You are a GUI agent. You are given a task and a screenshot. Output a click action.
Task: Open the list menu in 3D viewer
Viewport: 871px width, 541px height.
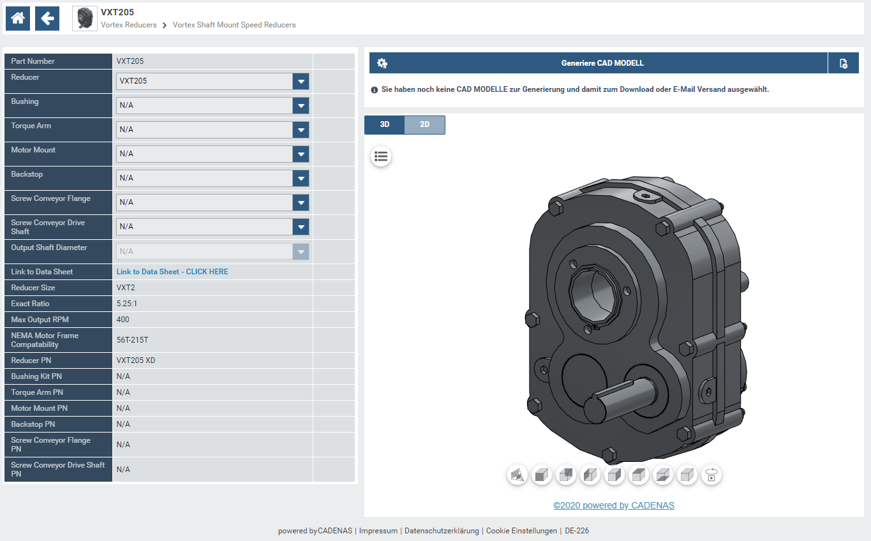click(381, 156)
